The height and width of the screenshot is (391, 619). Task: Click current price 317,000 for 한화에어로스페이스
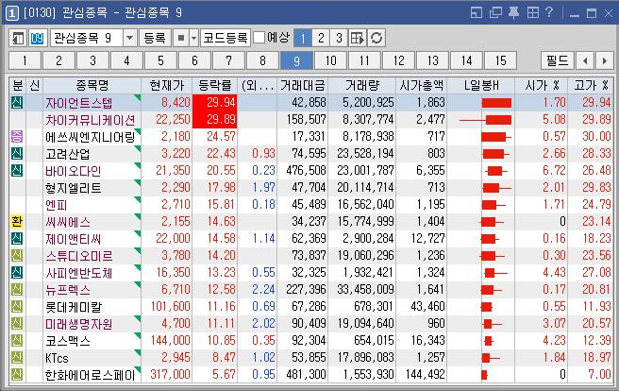point(171,374)
